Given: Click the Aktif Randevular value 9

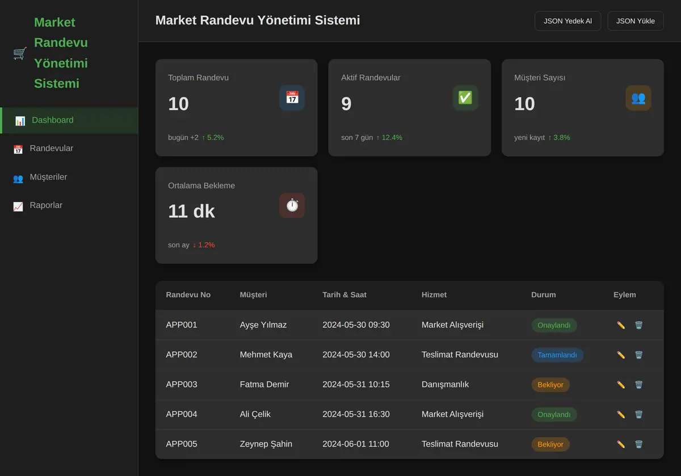Looking at the screenshot, I should [346, 104].
